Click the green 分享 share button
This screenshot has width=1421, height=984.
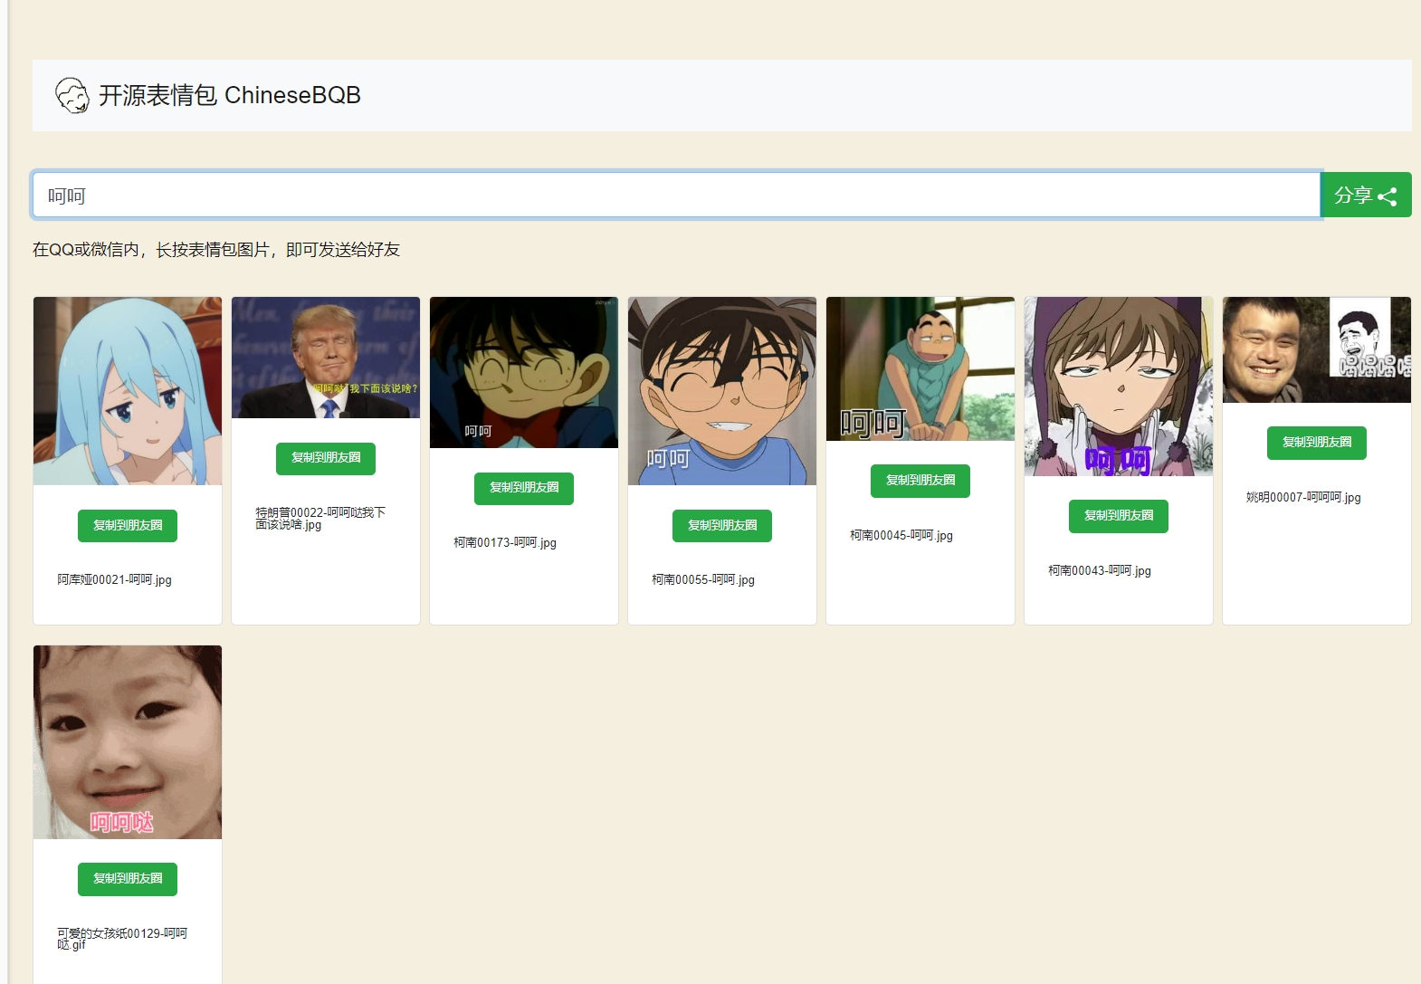click(1366, 196)
